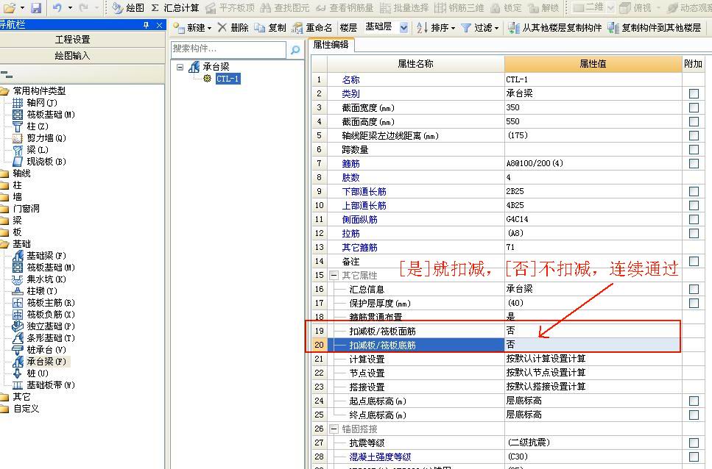The image size is (712, 469).
Task: Click 批量选择 batch select
Action: (404, 7)
